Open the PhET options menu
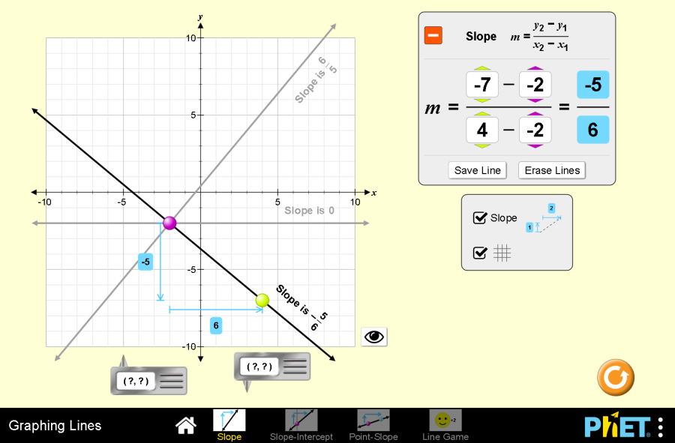This screenshot has height=443, width=675. 660,427
